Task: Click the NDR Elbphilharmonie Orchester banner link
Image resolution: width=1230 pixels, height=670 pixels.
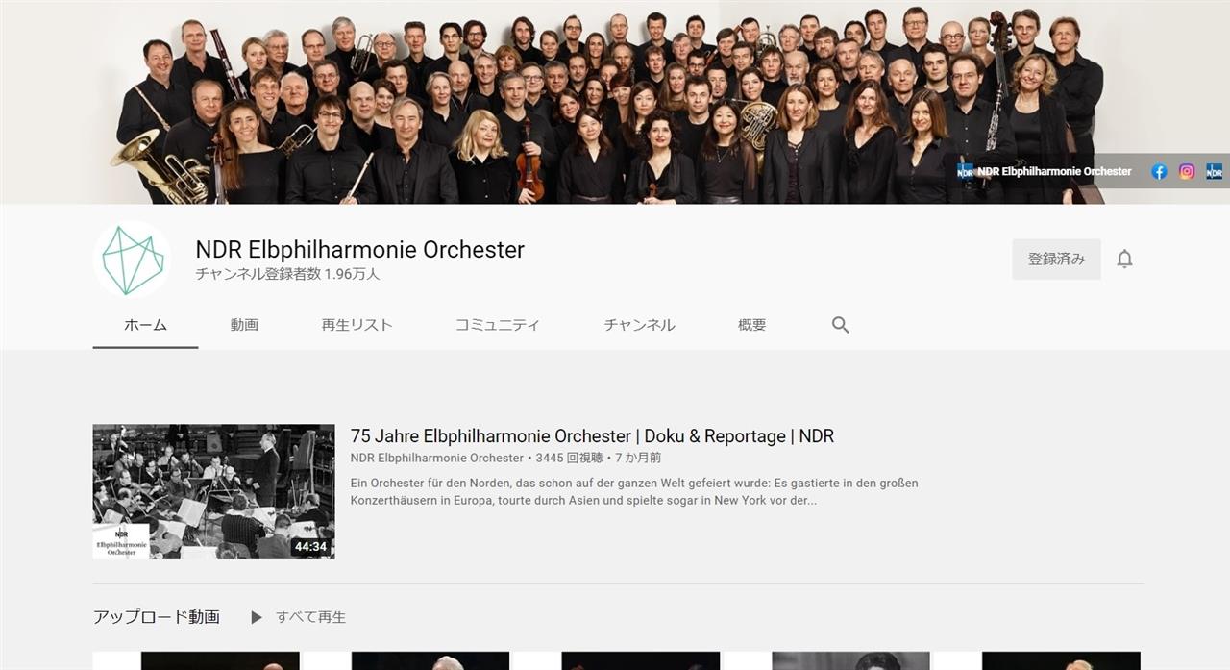Action: 1054,172
